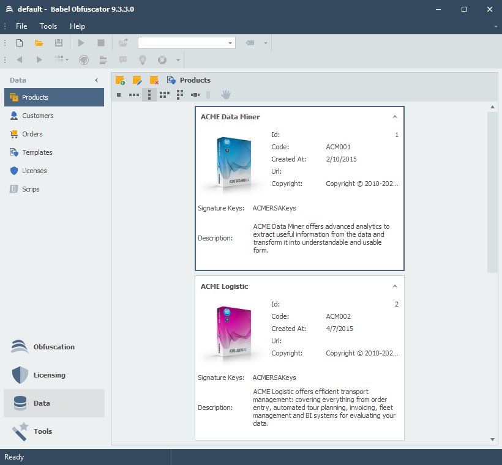Open the Tools menu
Viewport: 502px width, 465px height.
48,26
